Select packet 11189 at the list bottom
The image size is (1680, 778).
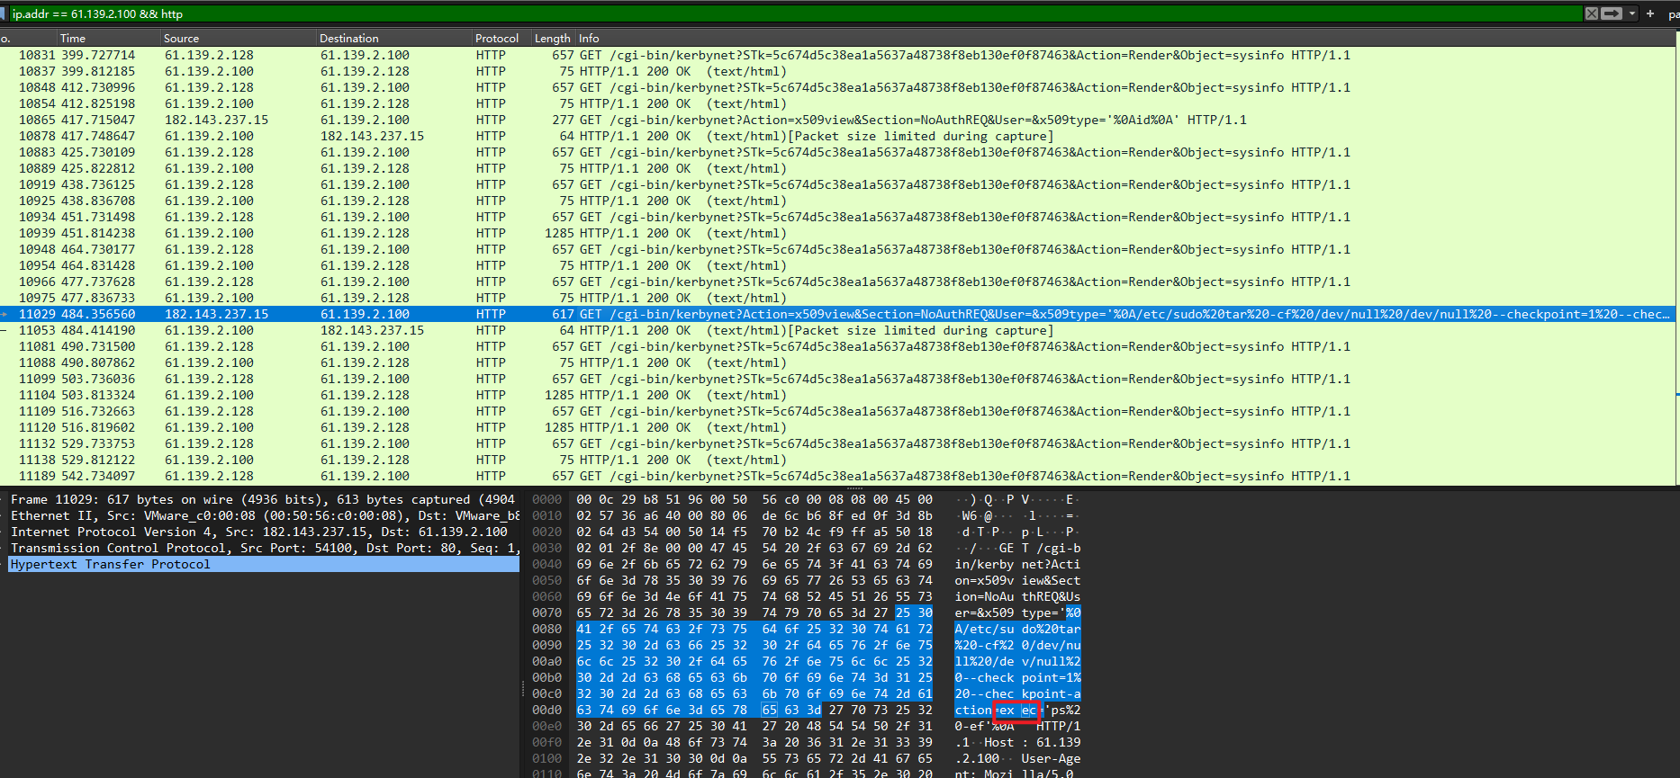(x=837, y=476)
